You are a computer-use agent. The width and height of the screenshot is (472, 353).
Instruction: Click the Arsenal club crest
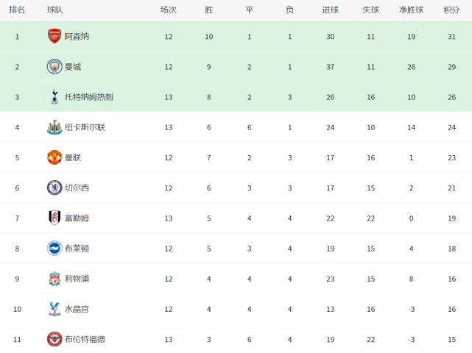[54, 36]
